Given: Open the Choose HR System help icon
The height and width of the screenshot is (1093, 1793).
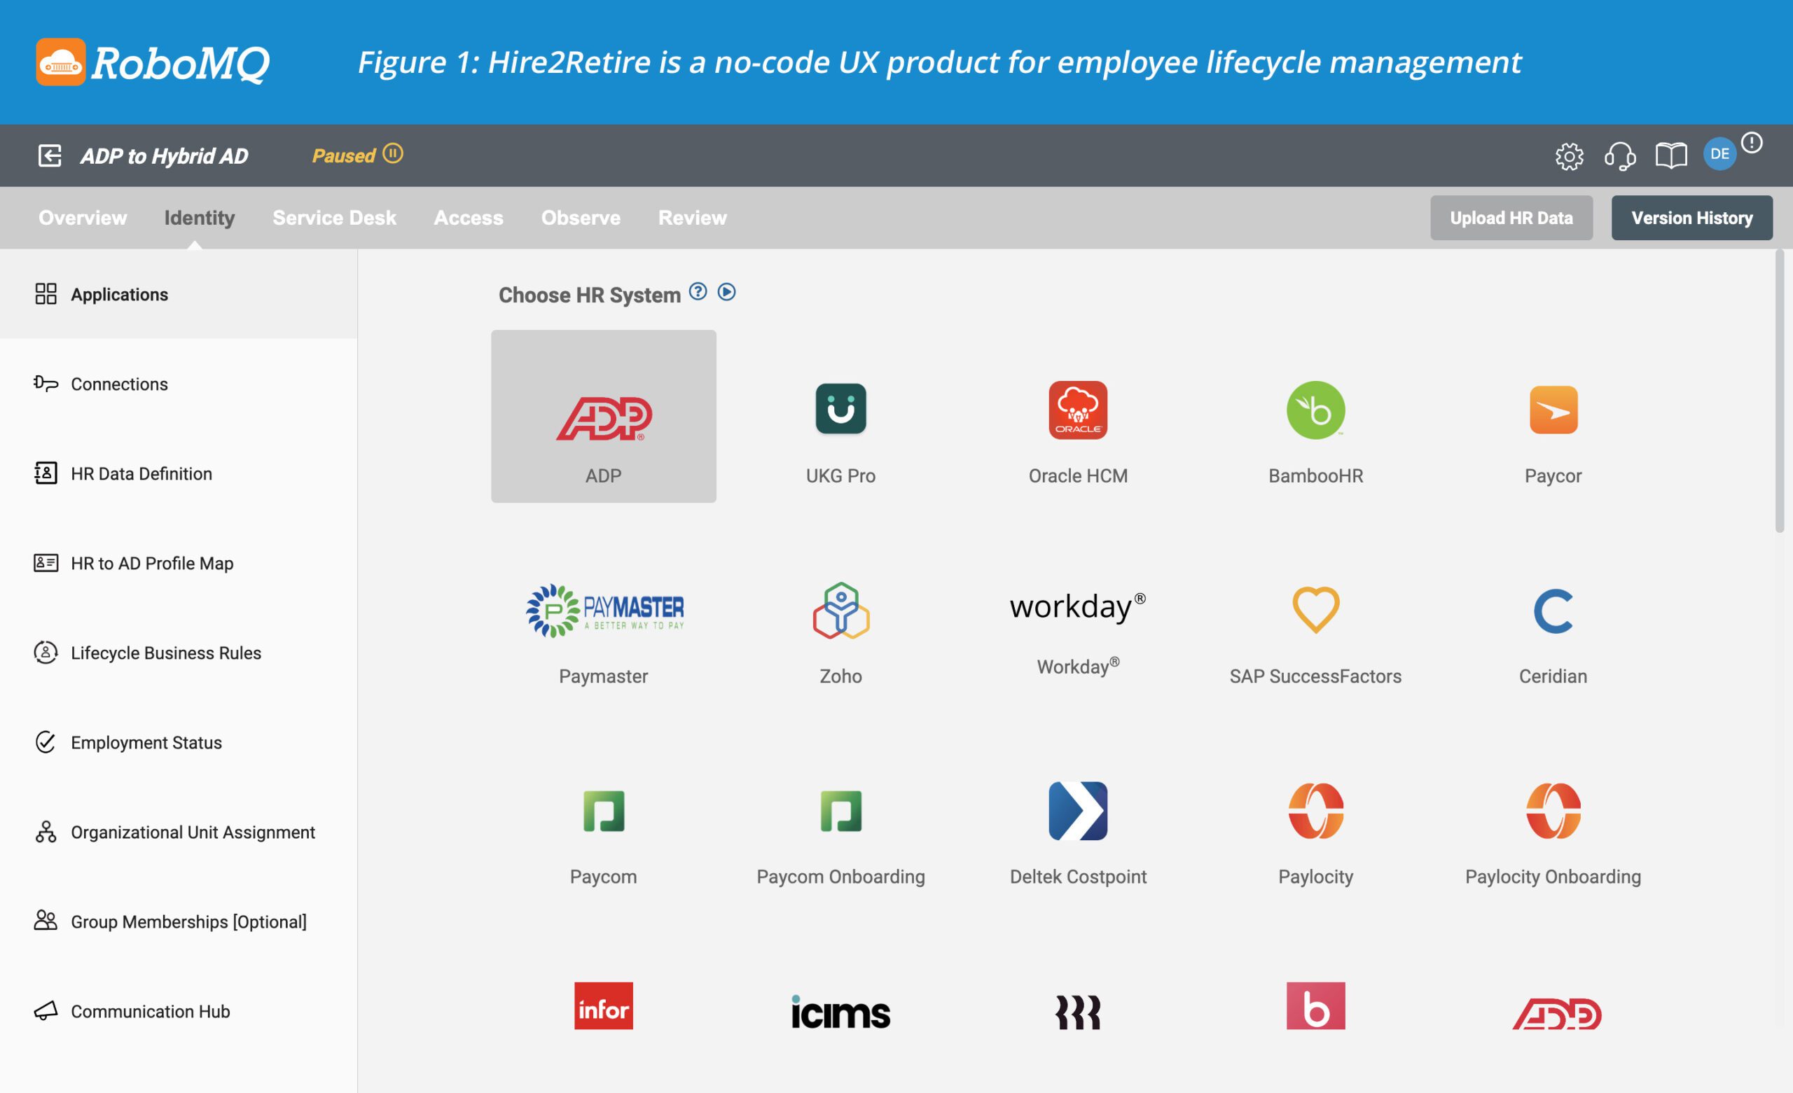Looking at the screenshot, I should click(698, 292).
